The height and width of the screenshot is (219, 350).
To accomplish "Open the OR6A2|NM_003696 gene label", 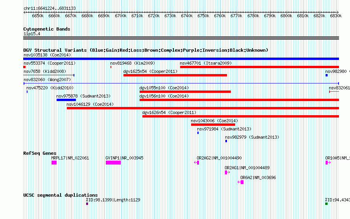I will [x=258, y=177].
